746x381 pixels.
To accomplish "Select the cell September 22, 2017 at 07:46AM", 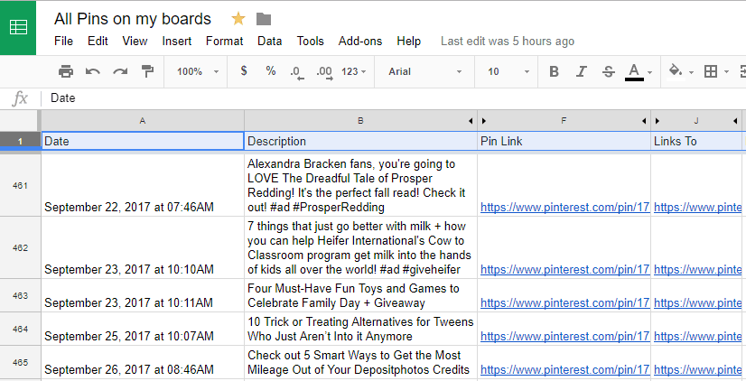I will [x=143, y=185].
